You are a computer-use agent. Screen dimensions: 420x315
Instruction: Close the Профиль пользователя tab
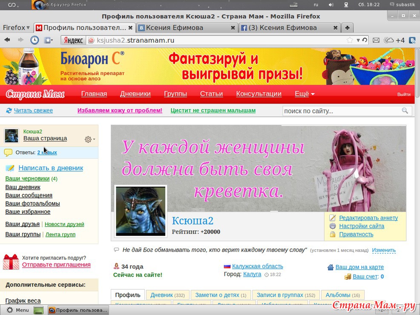130,28
